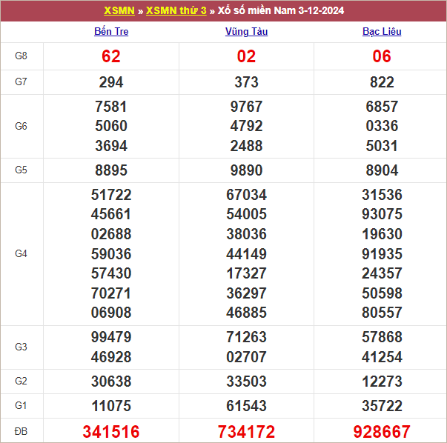Click G2 number 30638
The width and height of the screenshot is (447, 443).
111,382
